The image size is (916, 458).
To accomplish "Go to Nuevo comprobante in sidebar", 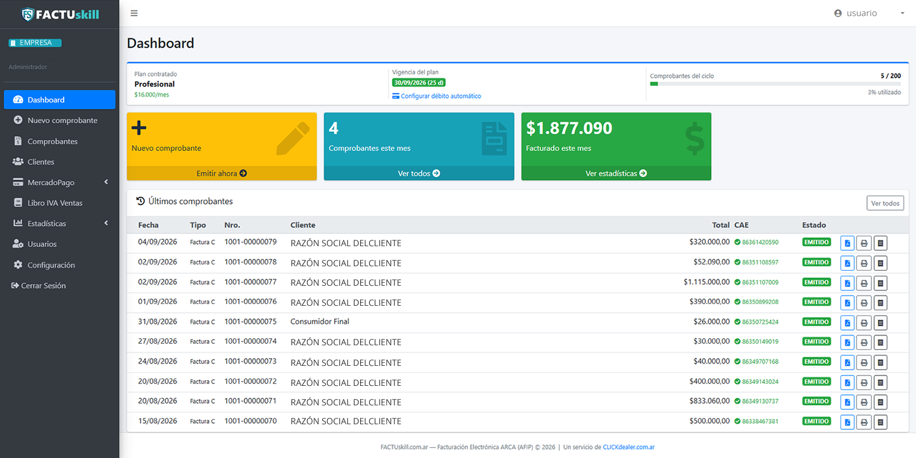I will (x=60, y=120).
